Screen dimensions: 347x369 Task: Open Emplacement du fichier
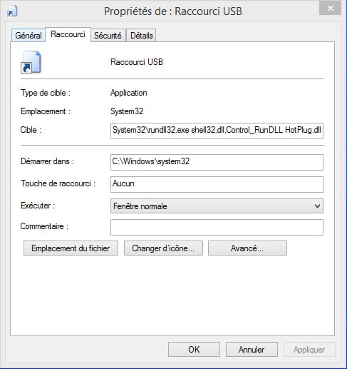71,248
